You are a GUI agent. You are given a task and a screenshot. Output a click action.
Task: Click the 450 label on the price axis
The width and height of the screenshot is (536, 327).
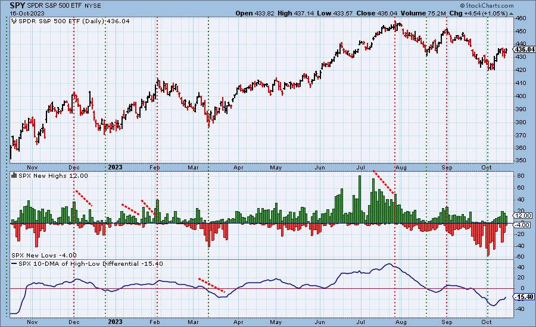(x=521, y=31)
